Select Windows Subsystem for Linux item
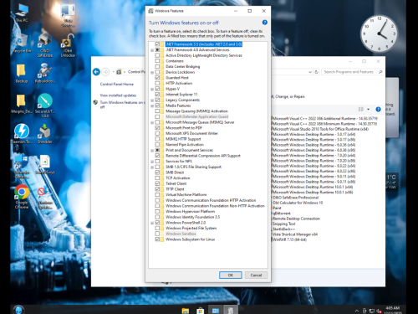 190,239
